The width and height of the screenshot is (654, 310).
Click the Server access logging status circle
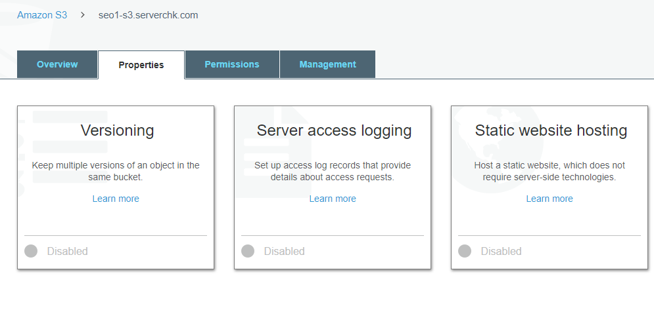248,251
